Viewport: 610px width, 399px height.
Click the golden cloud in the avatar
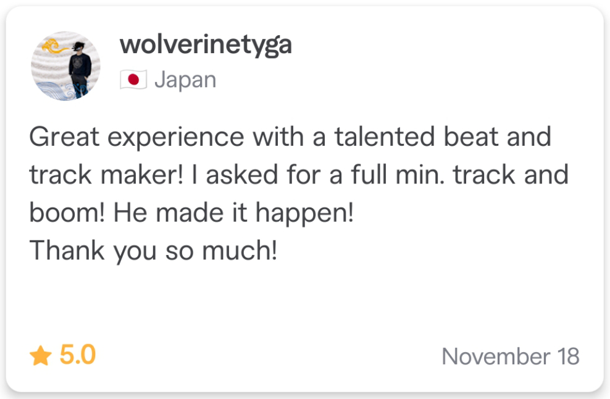tap(54, 46)
